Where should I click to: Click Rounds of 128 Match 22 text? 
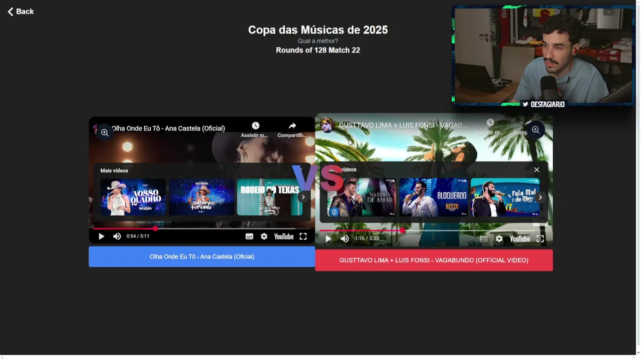318,50
